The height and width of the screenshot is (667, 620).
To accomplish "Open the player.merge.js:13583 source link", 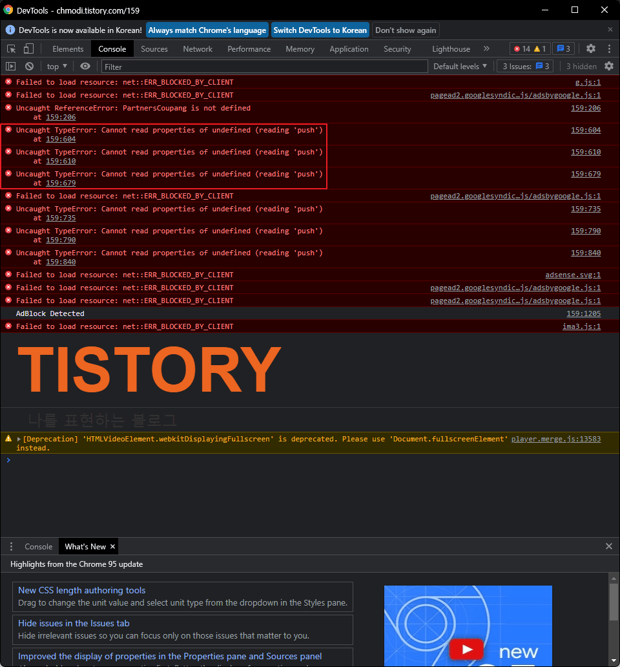I will point(556,439).
